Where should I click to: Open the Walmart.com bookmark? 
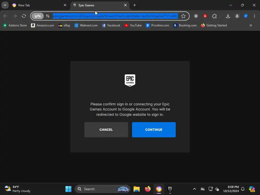tap(86, 25)
